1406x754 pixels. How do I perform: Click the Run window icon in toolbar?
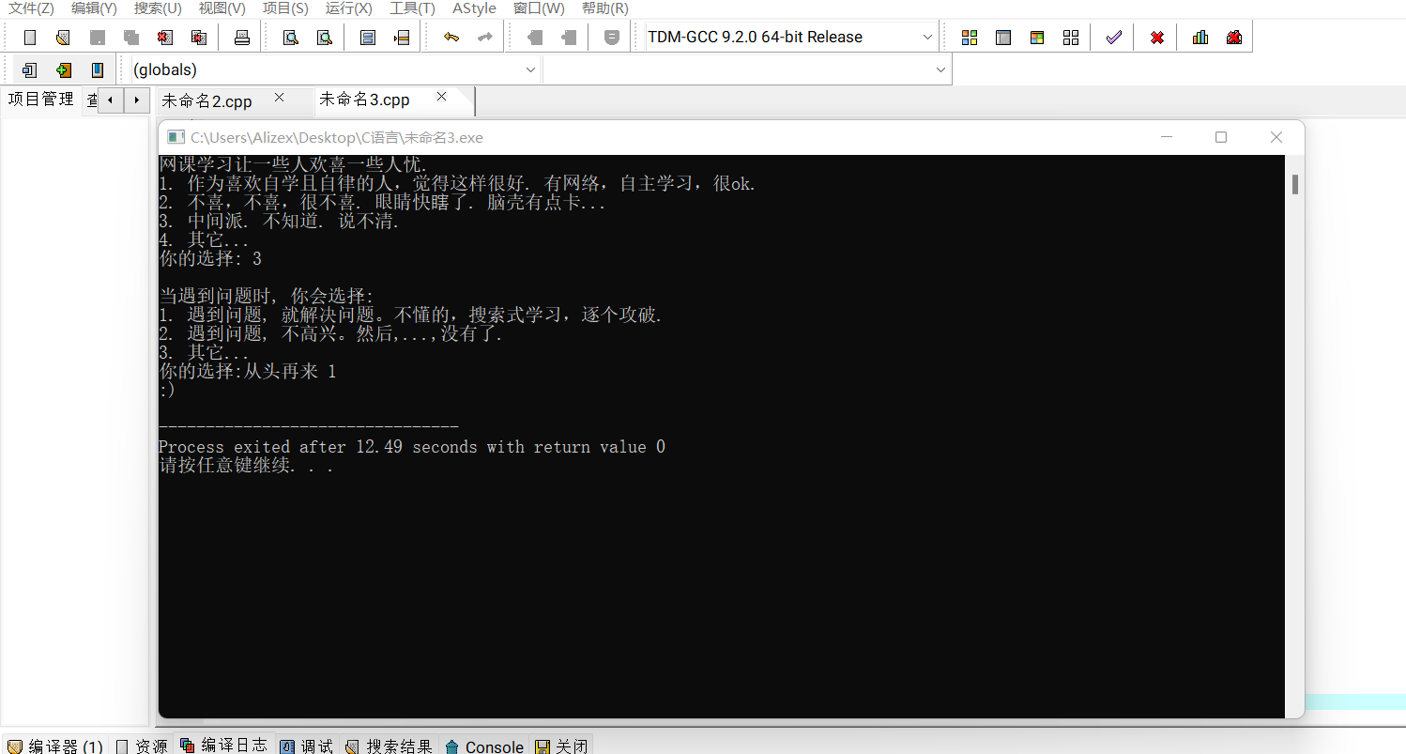(x=1003, y=38)
